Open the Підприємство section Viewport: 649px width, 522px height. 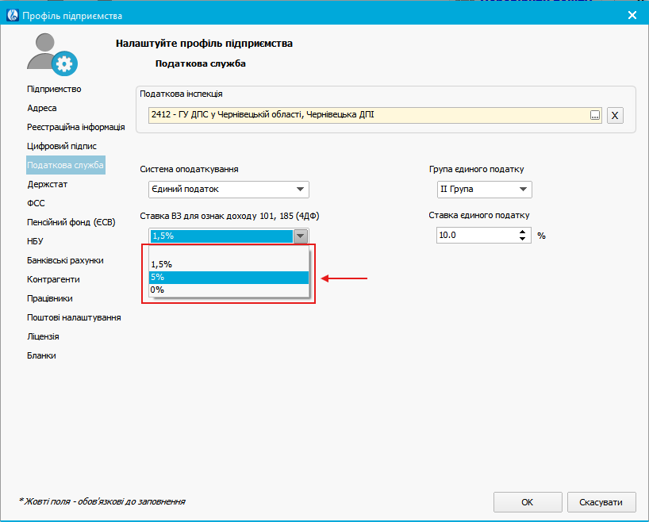point(54,89)
